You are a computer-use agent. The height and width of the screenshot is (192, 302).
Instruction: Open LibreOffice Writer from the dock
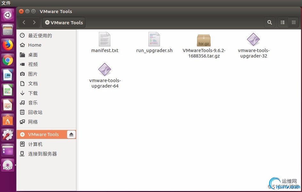click(x=8, y=75)
